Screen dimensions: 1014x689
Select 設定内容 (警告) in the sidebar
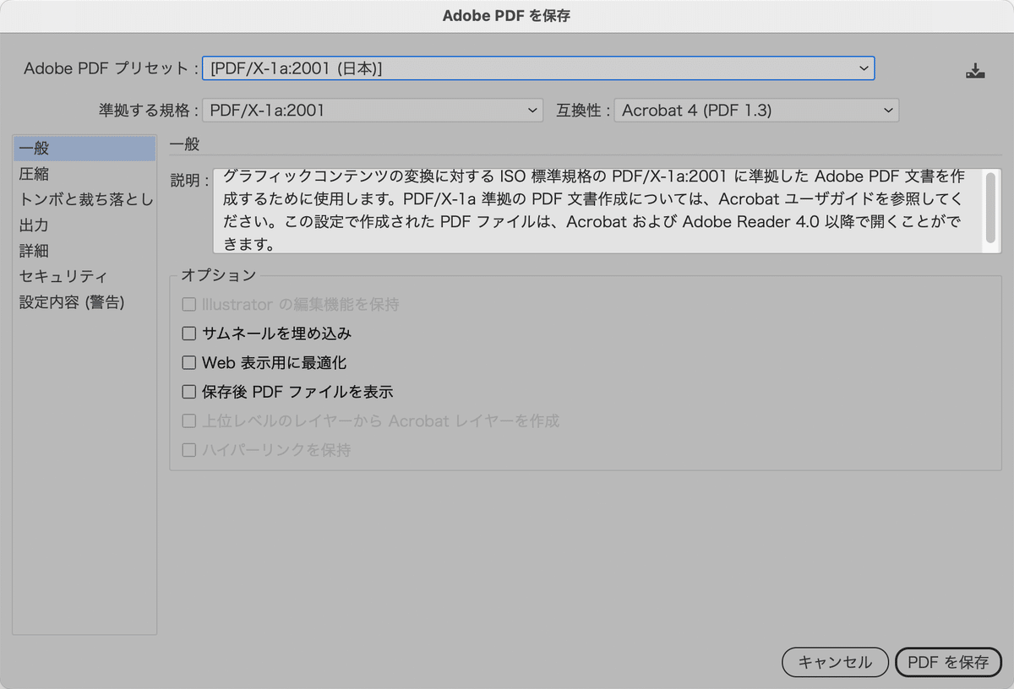click(84, 302)
